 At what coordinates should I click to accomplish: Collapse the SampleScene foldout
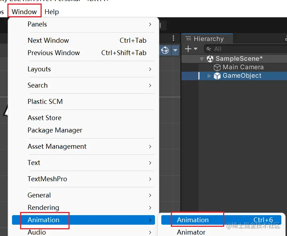pos(202,59)
